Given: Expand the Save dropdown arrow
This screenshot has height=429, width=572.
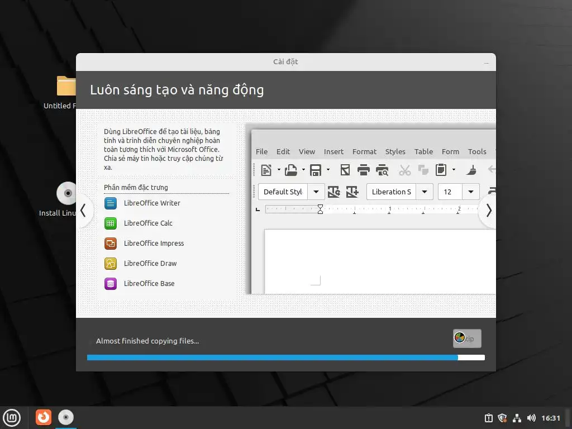Looking at the screenshot, I should pos(328,170).
